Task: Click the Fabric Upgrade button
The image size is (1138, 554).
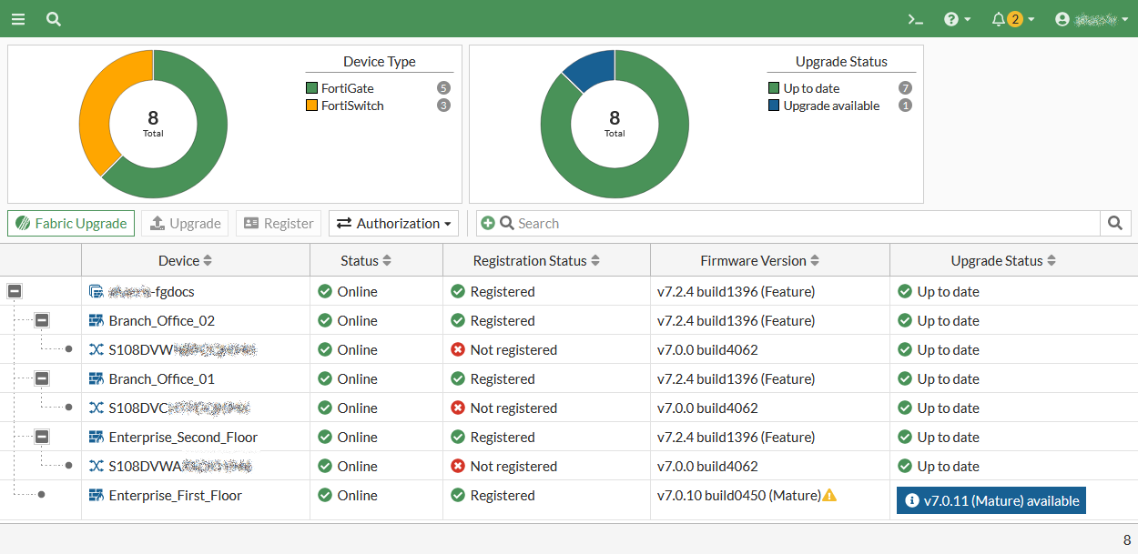Action: [x=71, y=224]
